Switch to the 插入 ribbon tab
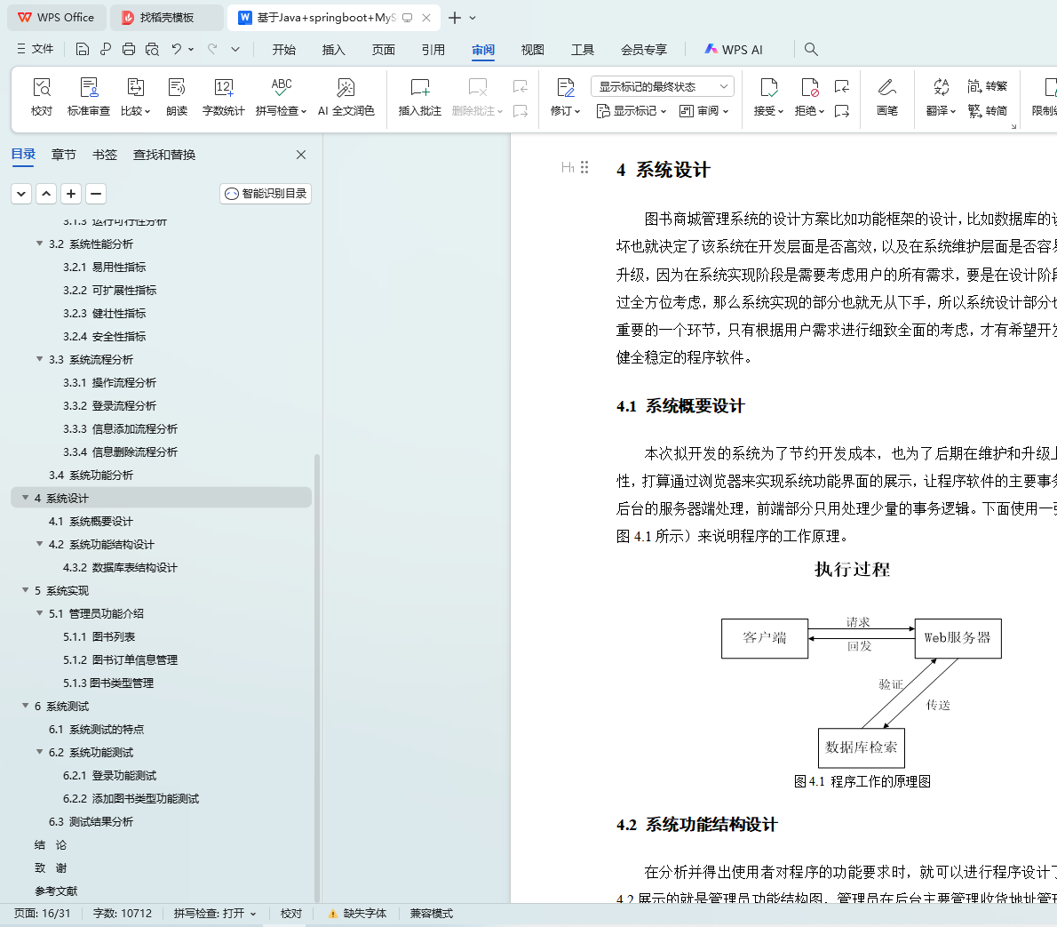The width and height of the screenshot is (1057, 927). pyautogui.click(x=334, y=49)
